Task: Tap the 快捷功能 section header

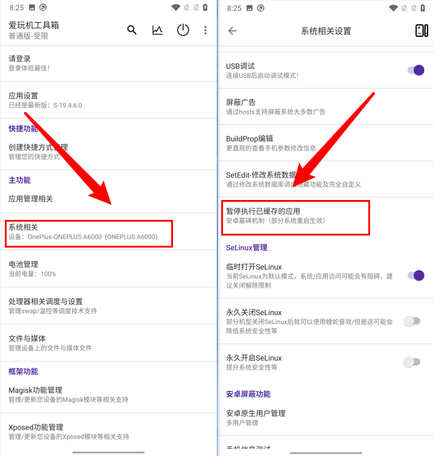Action: (x=24, y=128)
